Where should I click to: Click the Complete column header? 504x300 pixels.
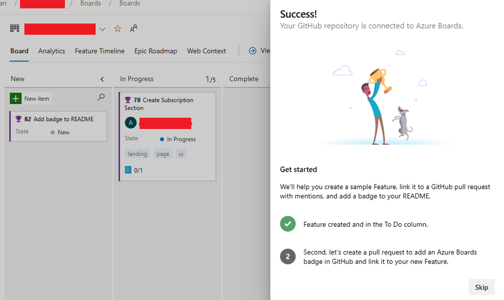pyautogui.click(x=244, y=79)
